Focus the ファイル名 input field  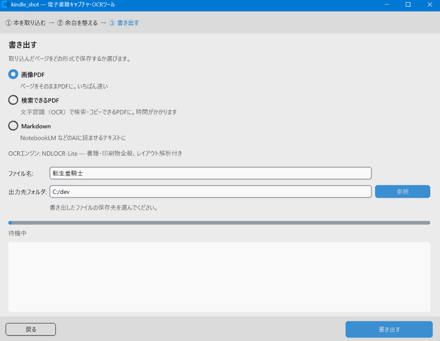[211, 173]
